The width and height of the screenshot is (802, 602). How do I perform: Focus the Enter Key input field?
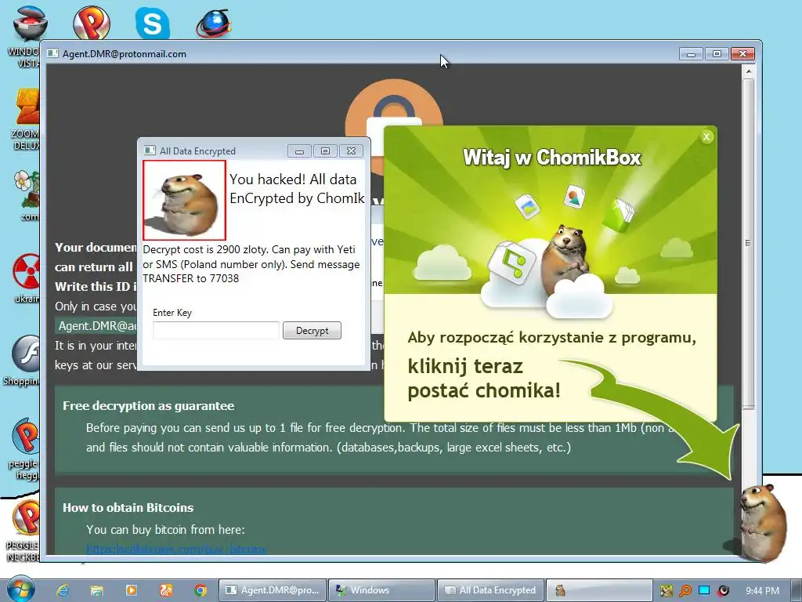tap(216, 330)
